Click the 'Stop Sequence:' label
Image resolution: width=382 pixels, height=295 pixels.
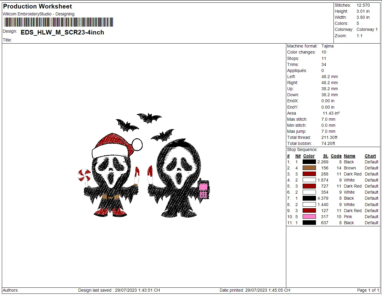pos(302,149)
